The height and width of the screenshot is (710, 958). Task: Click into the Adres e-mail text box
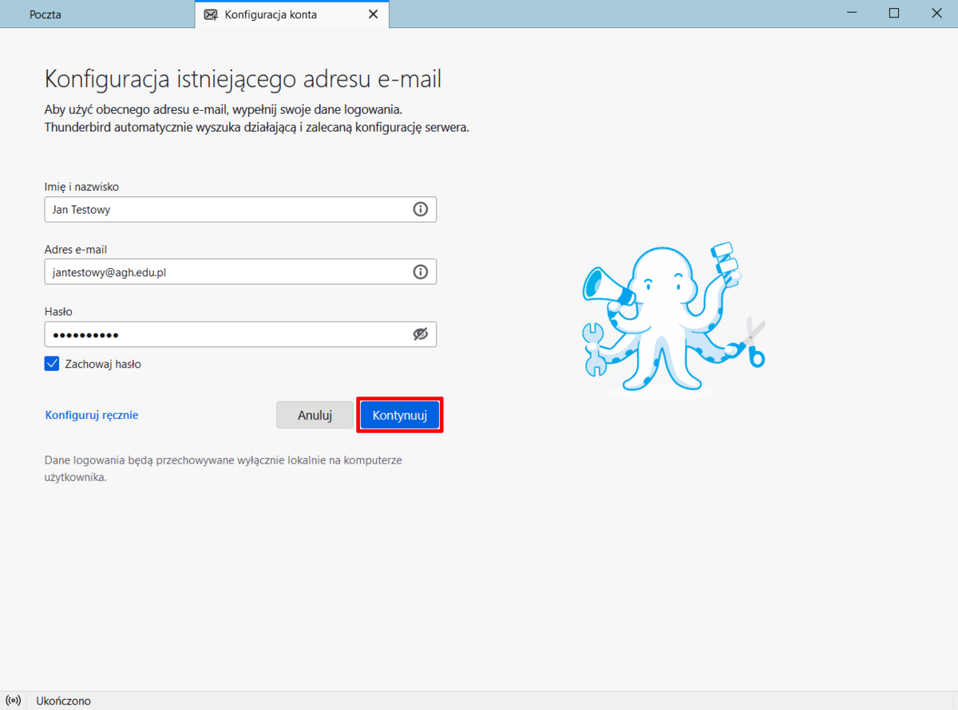tap(224, 272)
